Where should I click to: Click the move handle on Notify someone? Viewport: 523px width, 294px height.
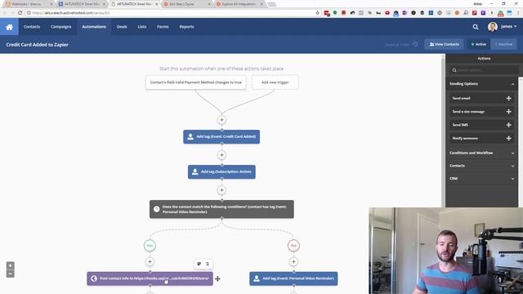pos(508,138)
